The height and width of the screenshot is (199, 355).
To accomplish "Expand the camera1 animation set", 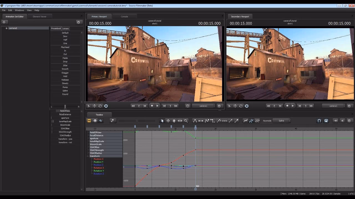I will (6, 28).
